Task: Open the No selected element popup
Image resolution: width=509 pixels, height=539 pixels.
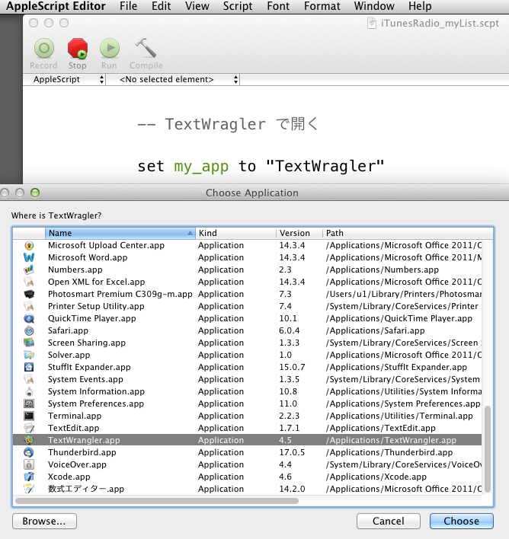Action: point(178,79)
